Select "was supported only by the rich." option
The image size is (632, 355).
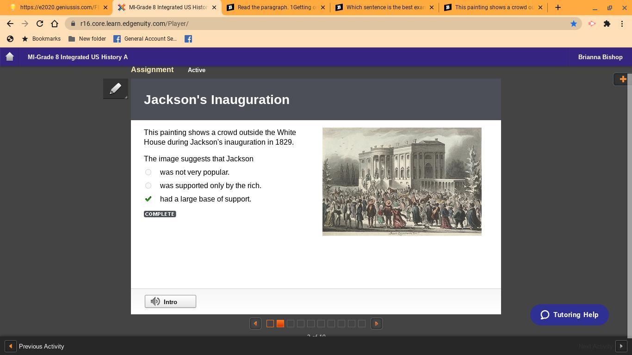tap(148, 185)
